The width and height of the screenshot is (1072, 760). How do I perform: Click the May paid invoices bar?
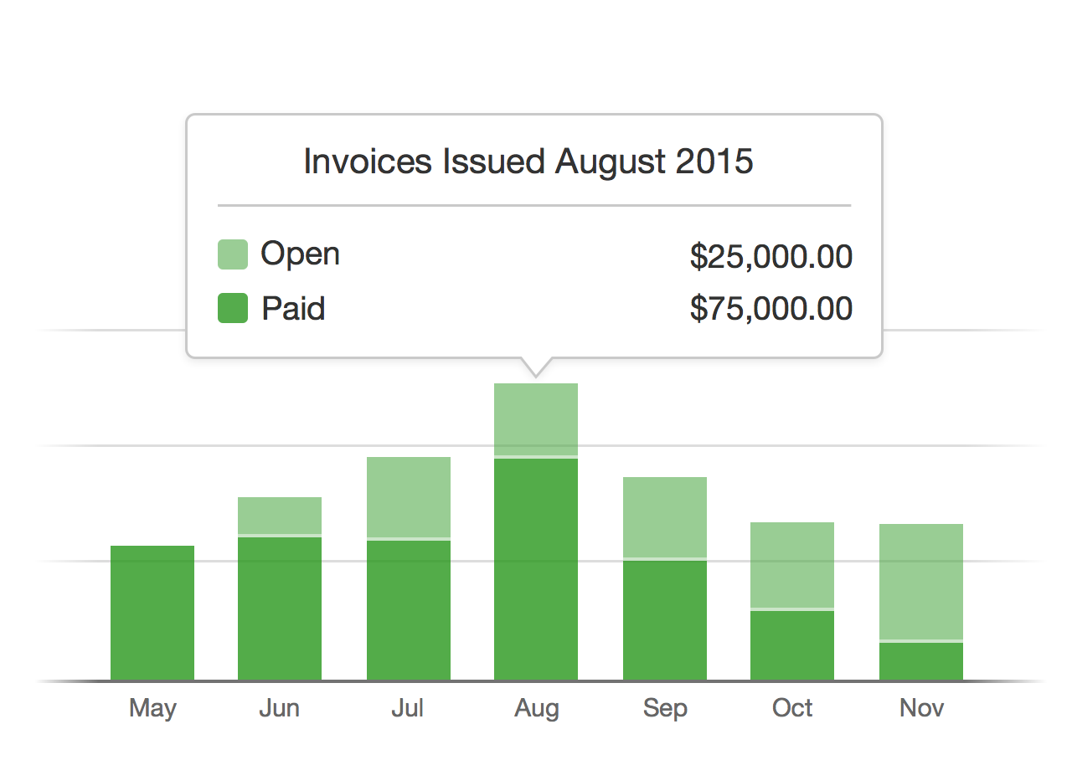[152, 613]
